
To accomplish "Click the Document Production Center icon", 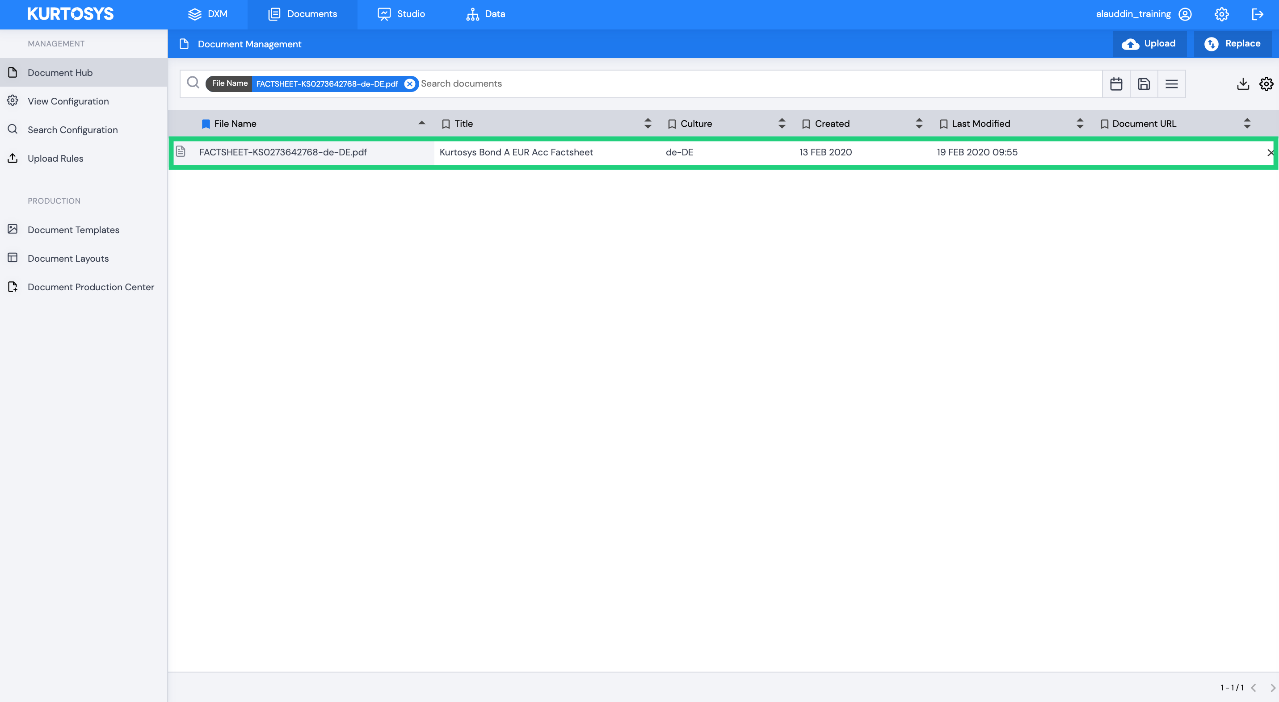I will coord(13,286).
